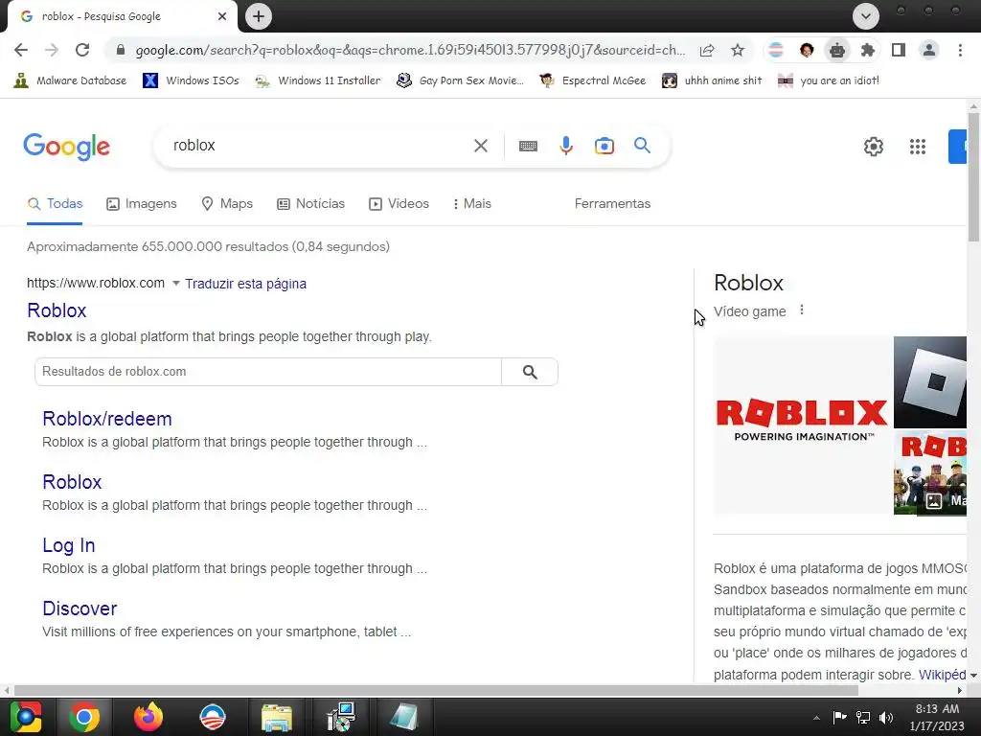
Task: Switch to the Imagens tab
Action: 142,203
